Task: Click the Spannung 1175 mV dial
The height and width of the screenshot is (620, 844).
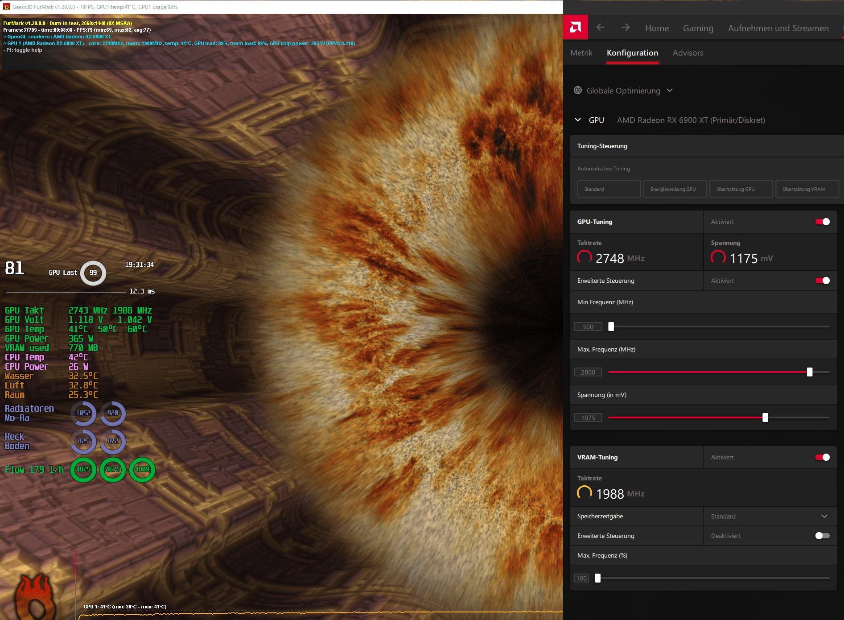Action: [x=718, y=257]
